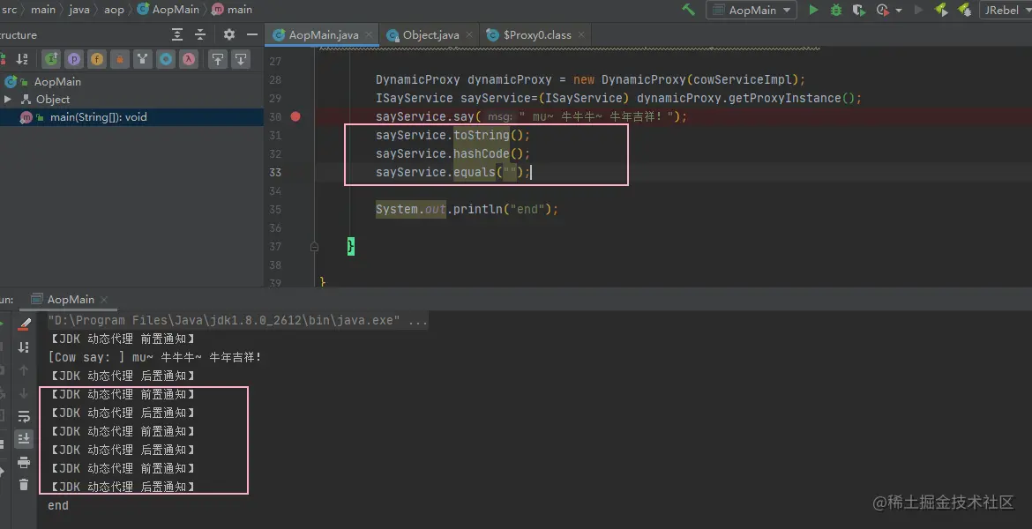Click the console sort-down icon
Screen dimensions: 1032x529
coord(24,346)
